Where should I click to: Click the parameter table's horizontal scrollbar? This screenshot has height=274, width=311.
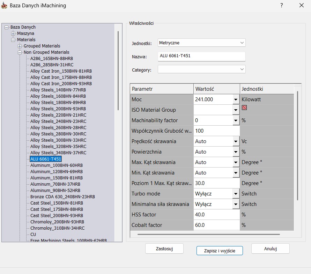[208, 234]
